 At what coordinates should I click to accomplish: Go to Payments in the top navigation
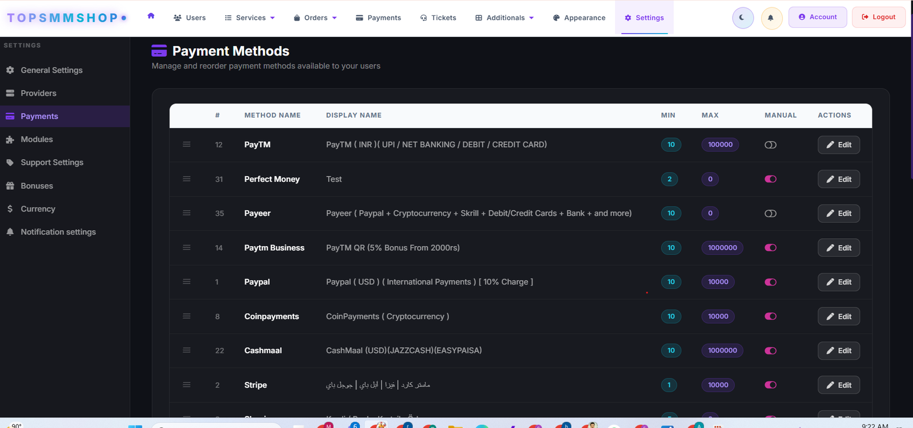(378, 18)
